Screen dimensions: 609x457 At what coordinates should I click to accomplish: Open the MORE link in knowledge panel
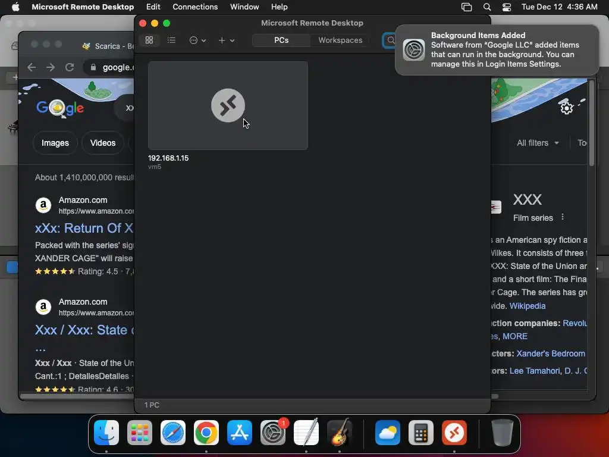pos(514,336)
